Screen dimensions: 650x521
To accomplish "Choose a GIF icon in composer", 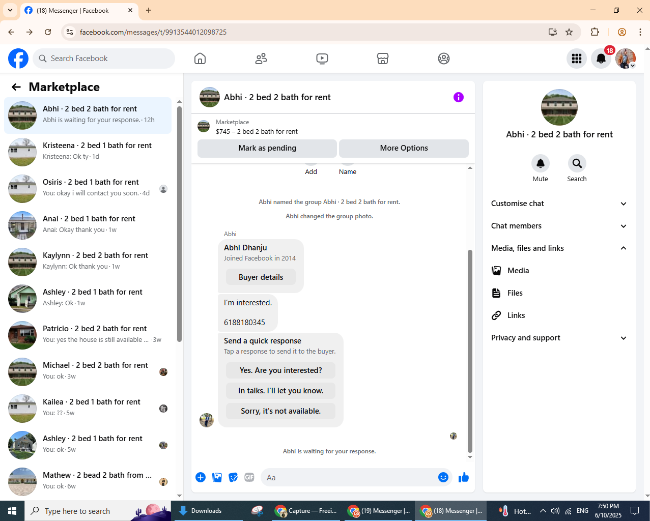I will 249,477.
